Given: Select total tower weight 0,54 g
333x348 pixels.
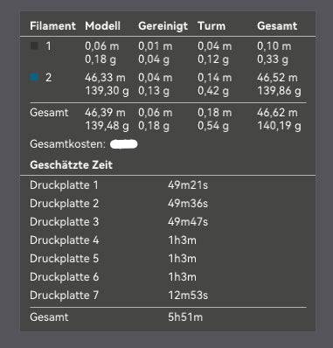Looking at the screenshot, I should click(x=213, y=126).
